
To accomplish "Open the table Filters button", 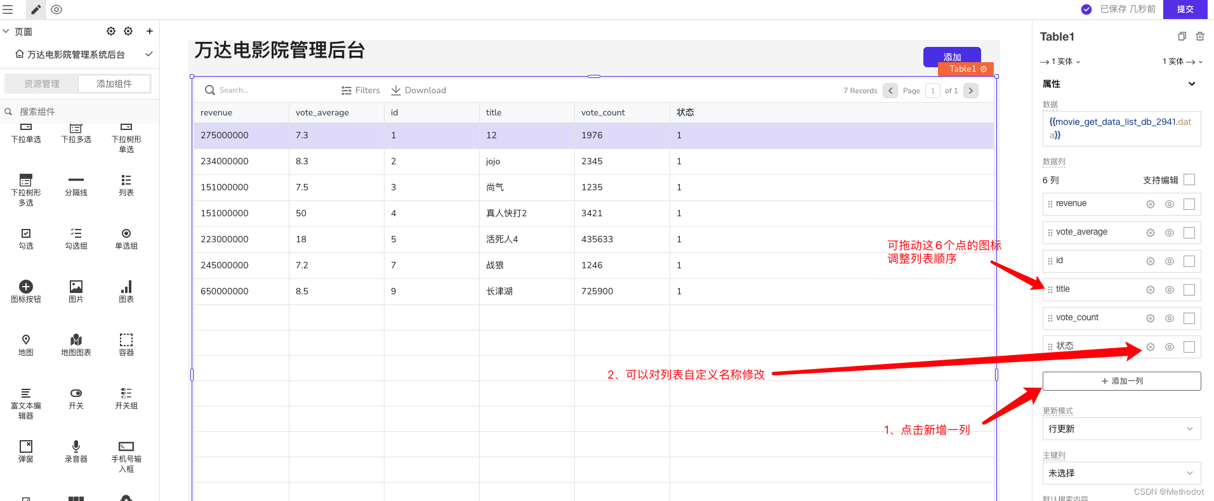I will tap(360, 90).
